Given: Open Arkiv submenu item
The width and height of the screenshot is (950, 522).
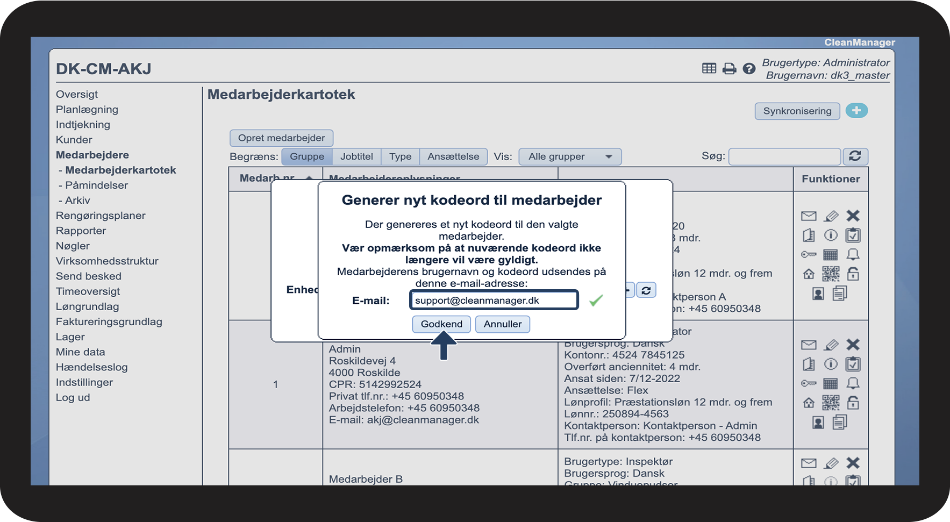Looking at the screenshot, I should tap(77, 200).
